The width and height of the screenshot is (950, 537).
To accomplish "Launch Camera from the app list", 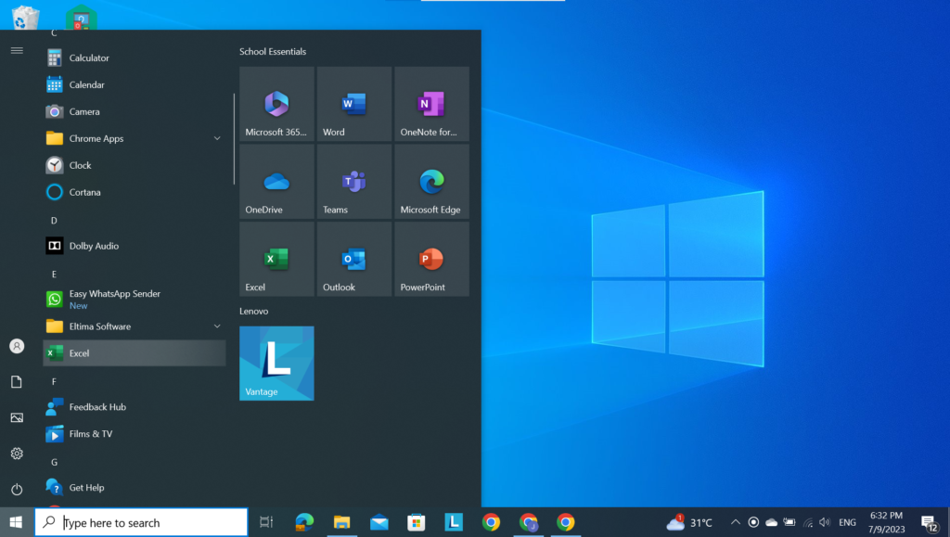I will tap(134, 111).
